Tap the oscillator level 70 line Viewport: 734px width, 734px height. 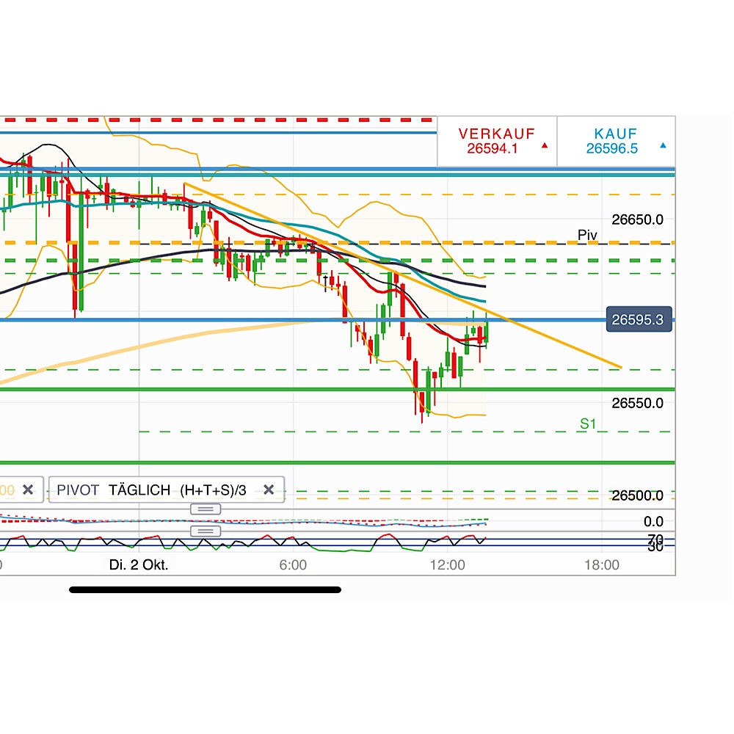pos(656,539)
